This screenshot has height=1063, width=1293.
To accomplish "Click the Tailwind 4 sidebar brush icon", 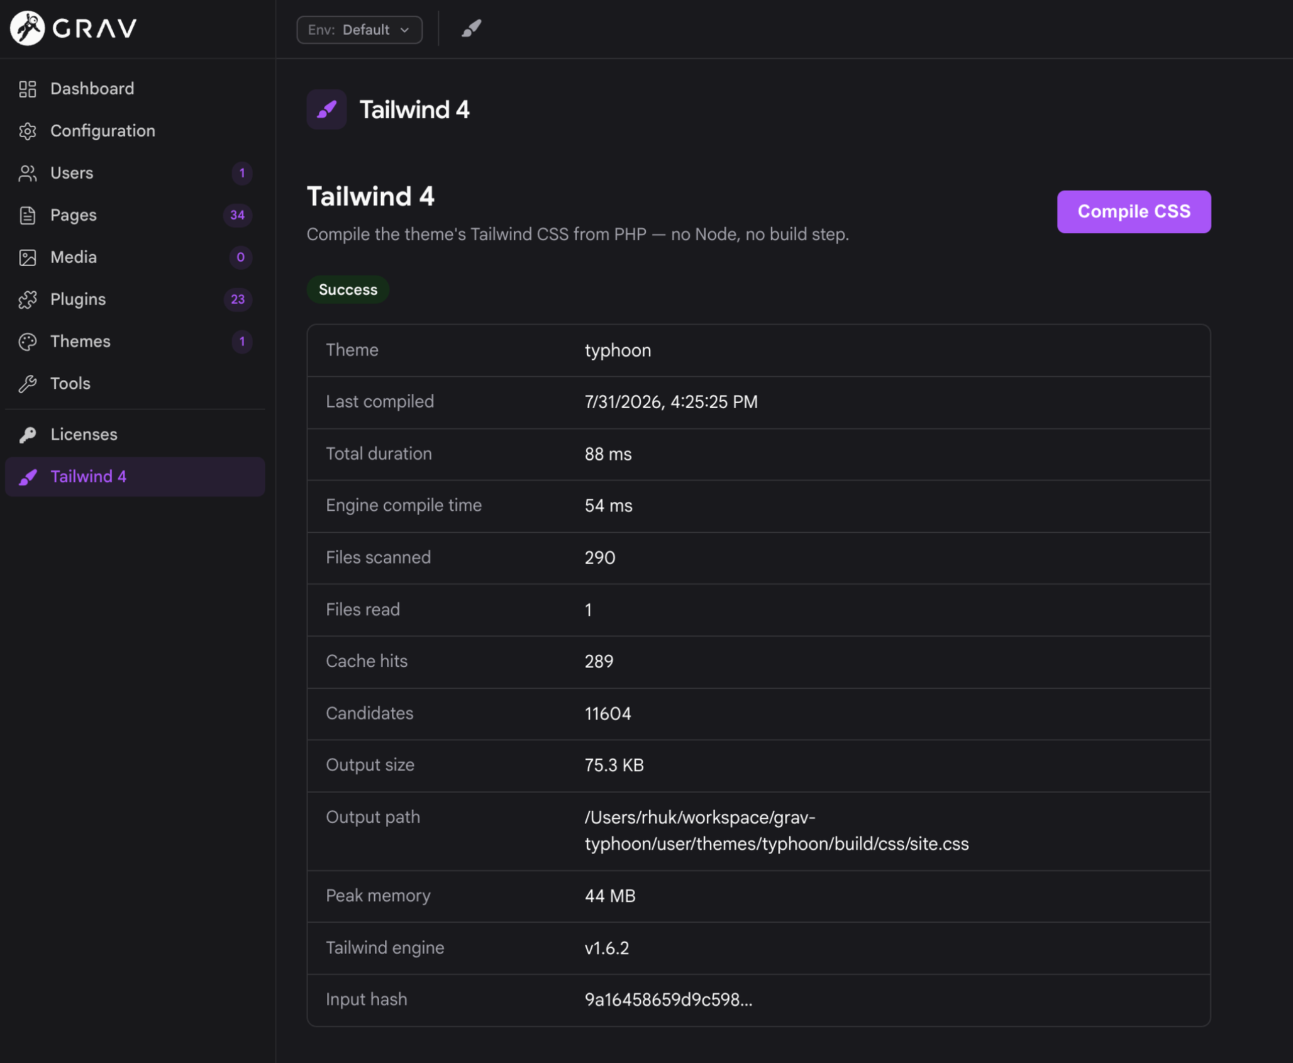I will 28,477.
